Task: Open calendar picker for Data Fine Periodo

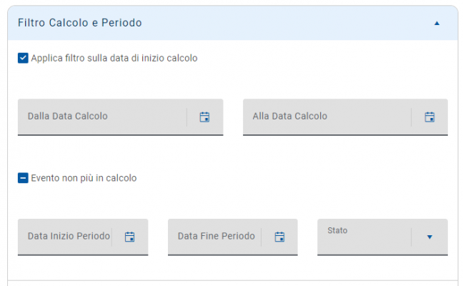Action: [x=280, y=237]
